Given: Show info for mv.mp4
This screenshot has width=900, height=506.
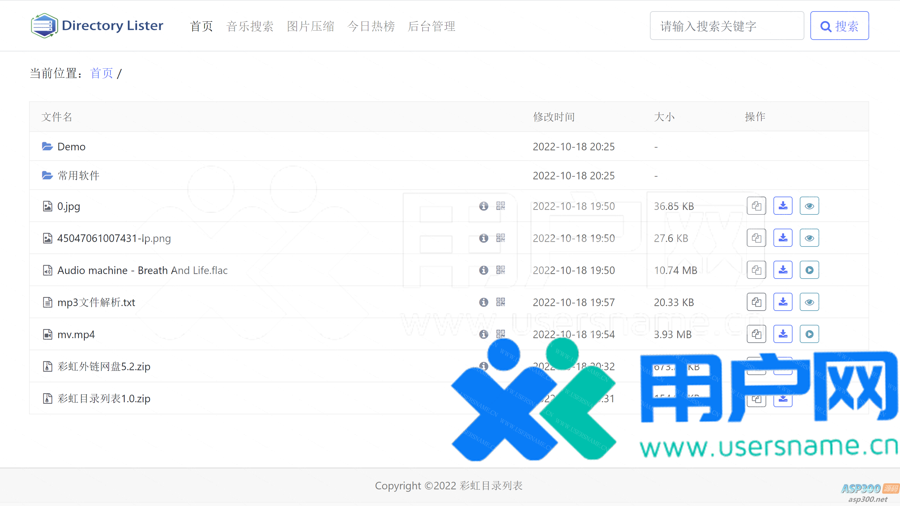Looking at the screenshot, I should [x=483, y=334].
